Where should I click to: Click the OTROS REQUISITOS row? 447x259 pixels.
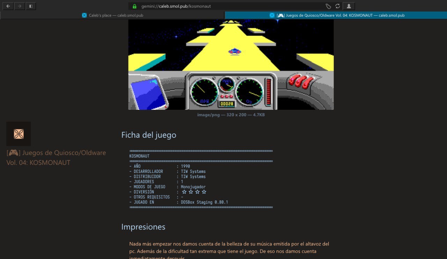pos(156,197)
